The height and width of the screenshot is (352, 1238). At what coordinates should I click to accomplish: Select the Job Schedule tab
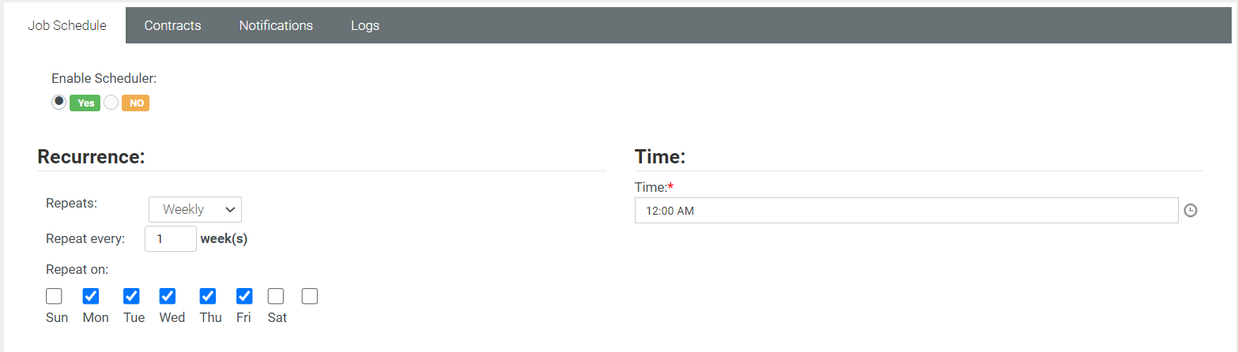click(x=67, y=25)
